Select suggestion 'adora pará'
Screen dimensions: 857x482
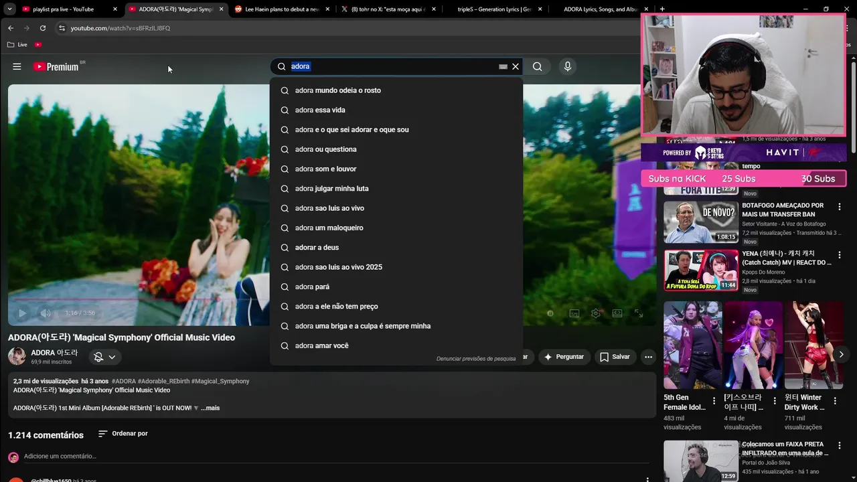pos(396,287)
